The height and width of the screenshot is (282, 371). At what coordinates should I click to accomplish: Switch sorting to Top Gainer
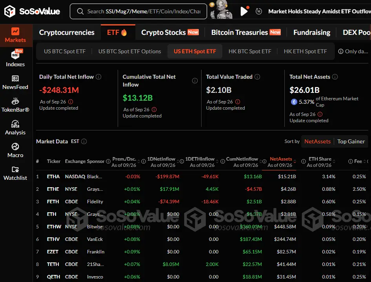click(351, 141)
